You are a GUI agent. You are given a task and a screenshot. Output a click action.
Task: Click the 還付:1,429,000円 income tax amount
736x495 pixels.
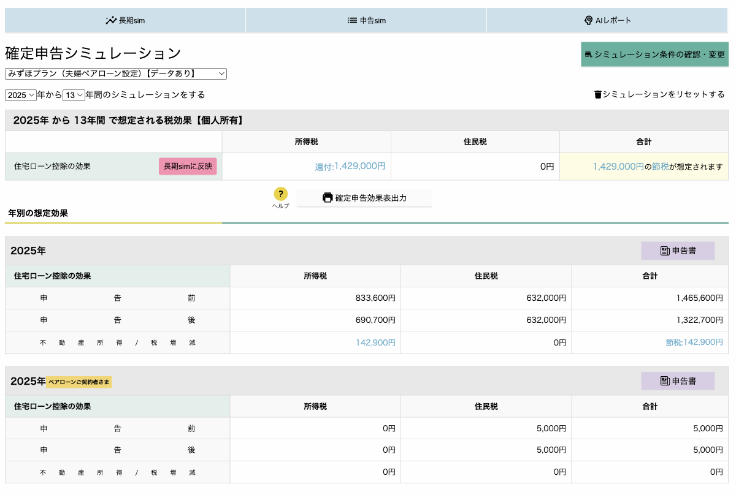pos(350,167)
